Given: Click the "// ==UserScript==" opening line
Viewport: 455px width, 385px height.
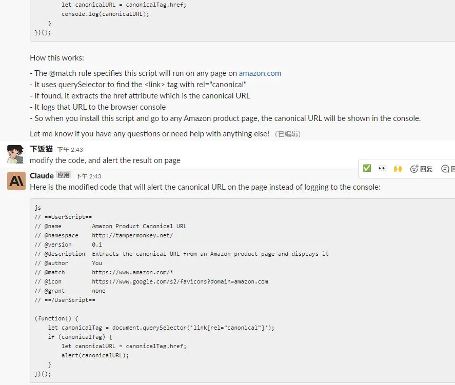Looking at the screenshot, I should coord(63,217).
